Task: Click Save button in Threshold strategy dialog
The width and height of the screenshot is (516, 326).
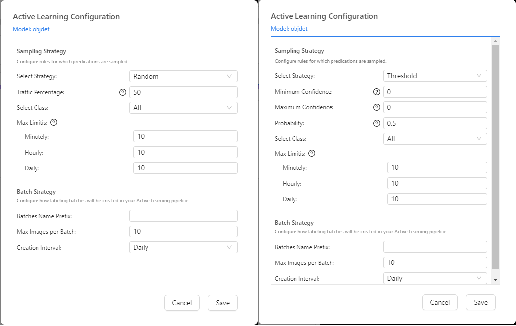Action: tap(481, 302)
